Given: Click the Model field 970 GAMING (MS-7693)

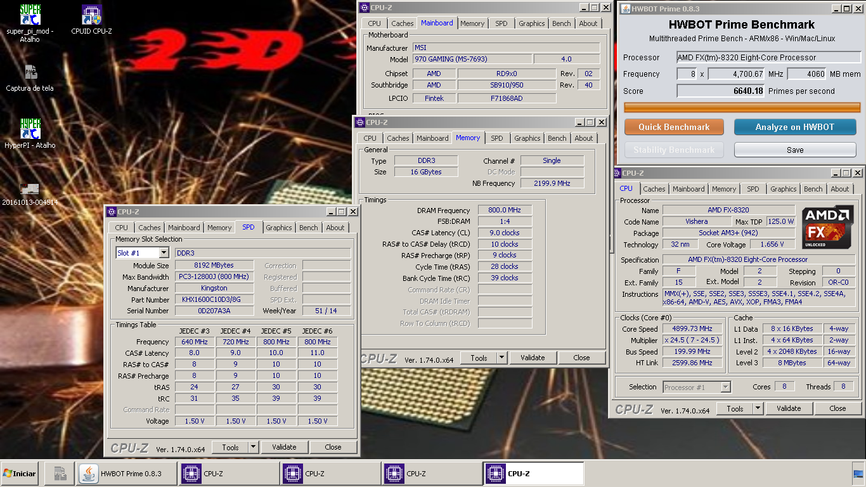Looking at the screenshot, I should tap(472, 59).
